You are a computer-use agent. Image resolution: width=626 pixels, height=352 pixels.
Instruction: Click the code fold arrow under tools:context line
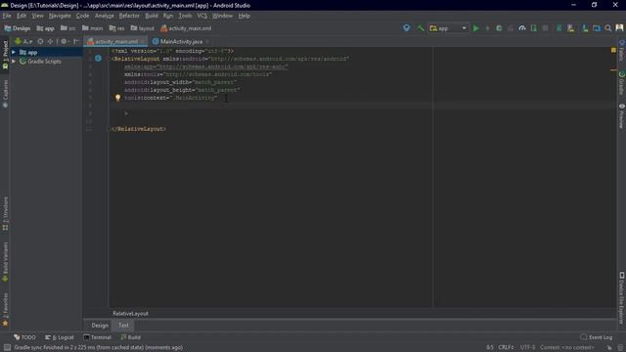[x=126, y=113]
